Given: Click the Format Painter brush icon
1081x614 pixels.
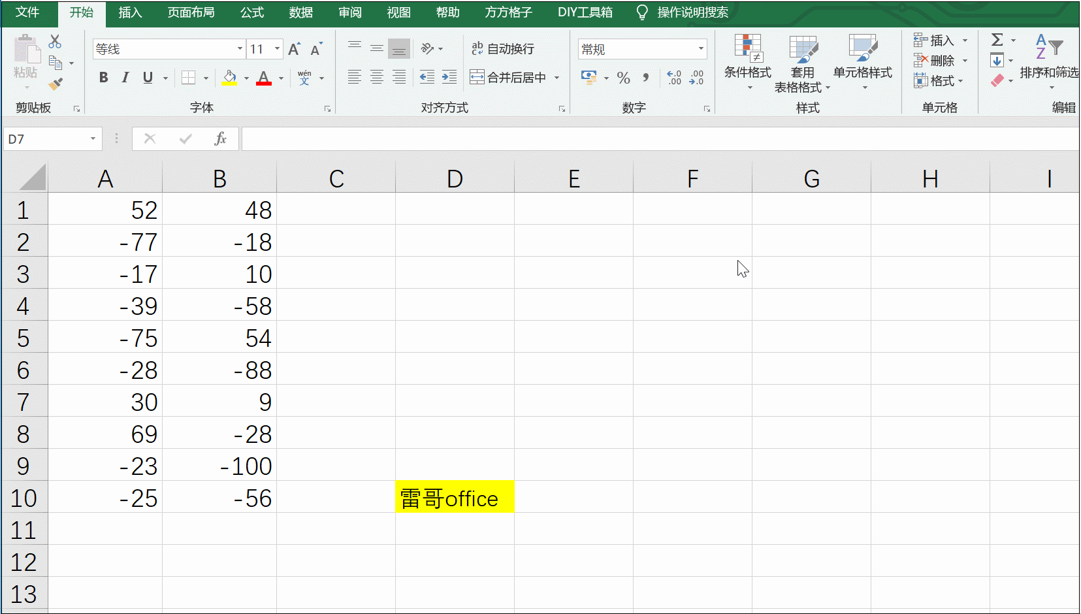Looking at the screenshot, I should [x=56, y=84].
